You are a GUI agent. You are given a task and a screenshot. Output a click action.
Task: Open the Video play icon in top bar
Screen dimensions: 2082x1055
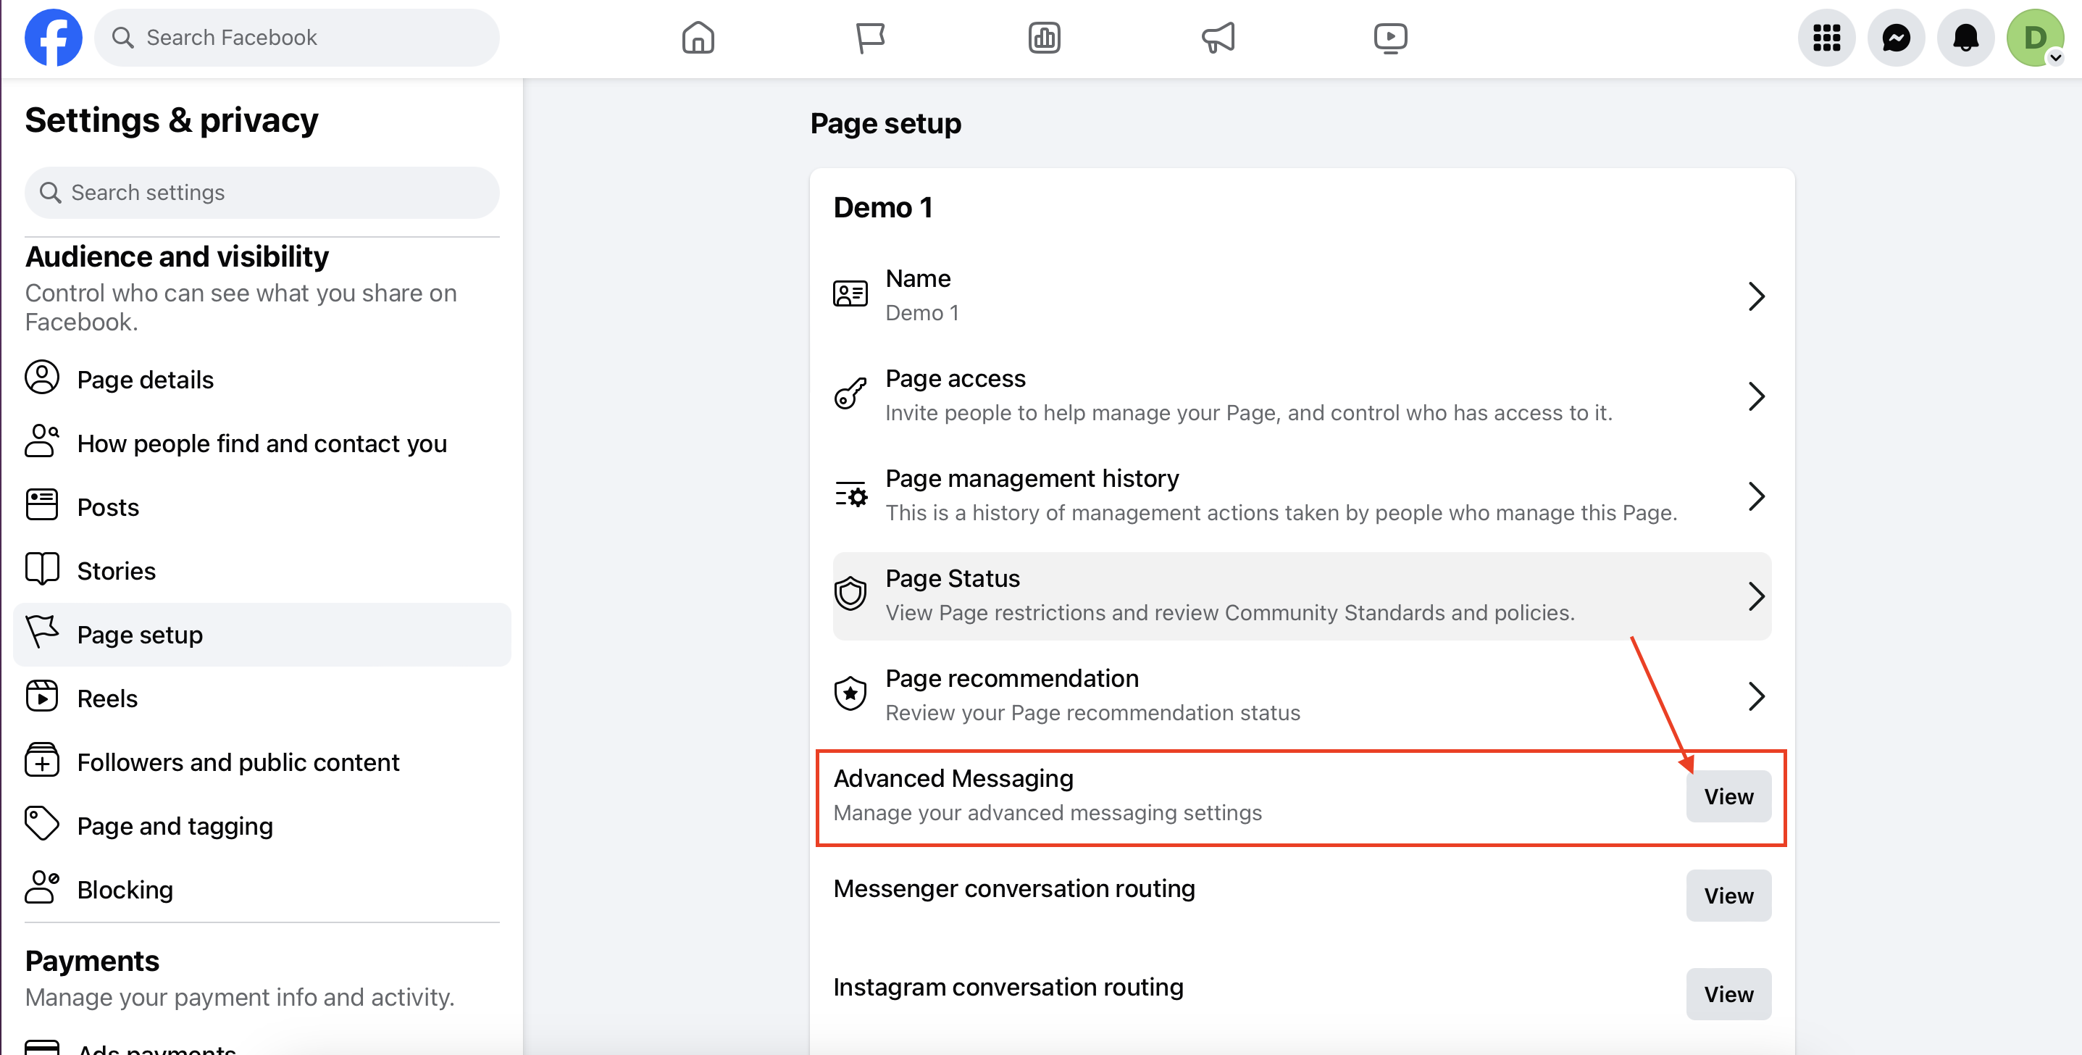coord(1390,38)
